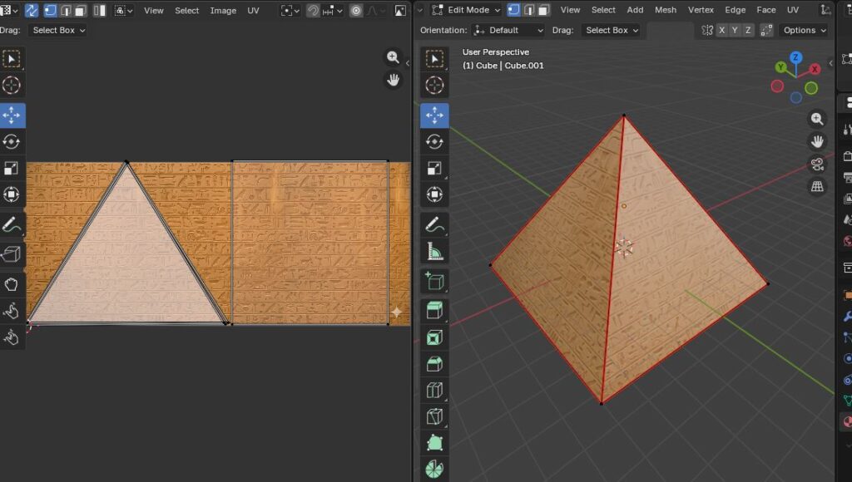The image size is (852, 482).
Task: Select the Measure tool in 3D viewport
Action: click(x=434, y=252)
